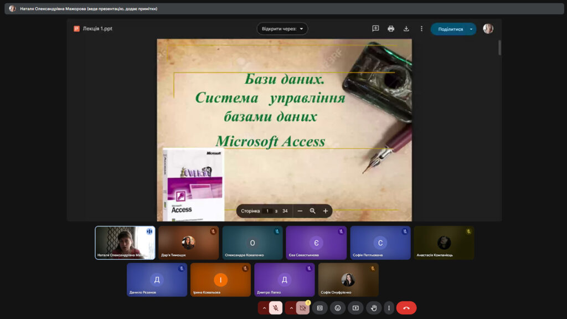
Task: Select Єва Севастьянова participant tile
Action: [316, 243]
